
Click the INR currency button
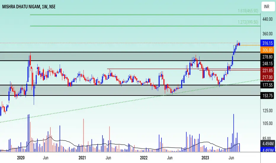coord(268,7)
